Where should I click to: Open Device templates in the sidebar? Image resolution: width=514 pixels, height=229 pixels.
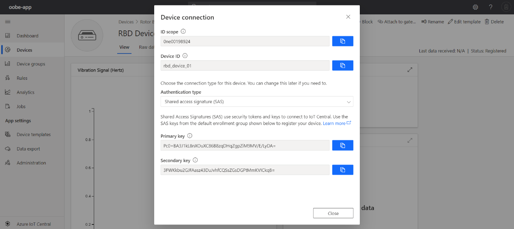click(33, 134)
